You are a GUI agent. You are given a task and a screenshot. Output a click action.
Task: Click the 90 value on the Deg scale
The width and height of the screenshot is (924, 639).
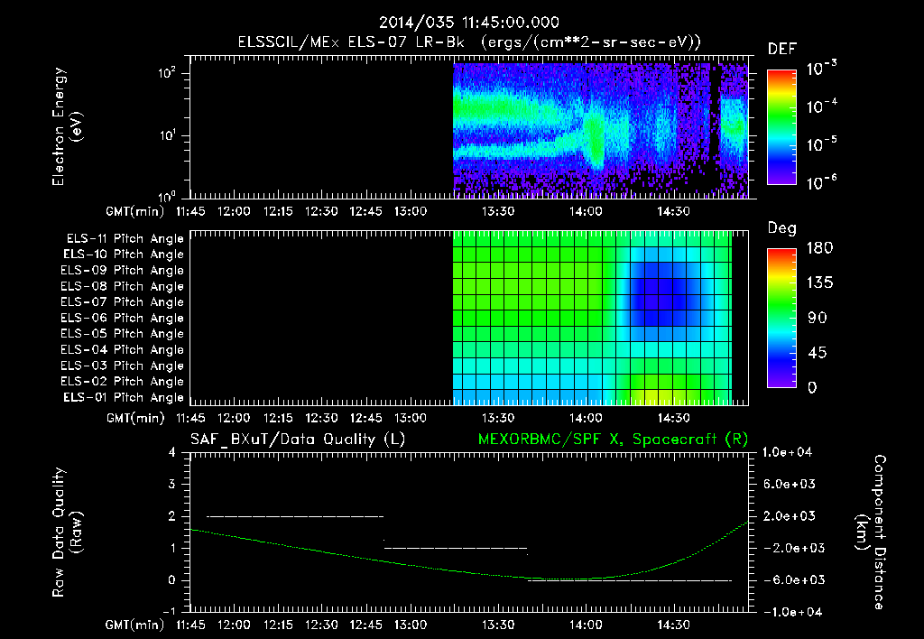[x=818, y=319]
